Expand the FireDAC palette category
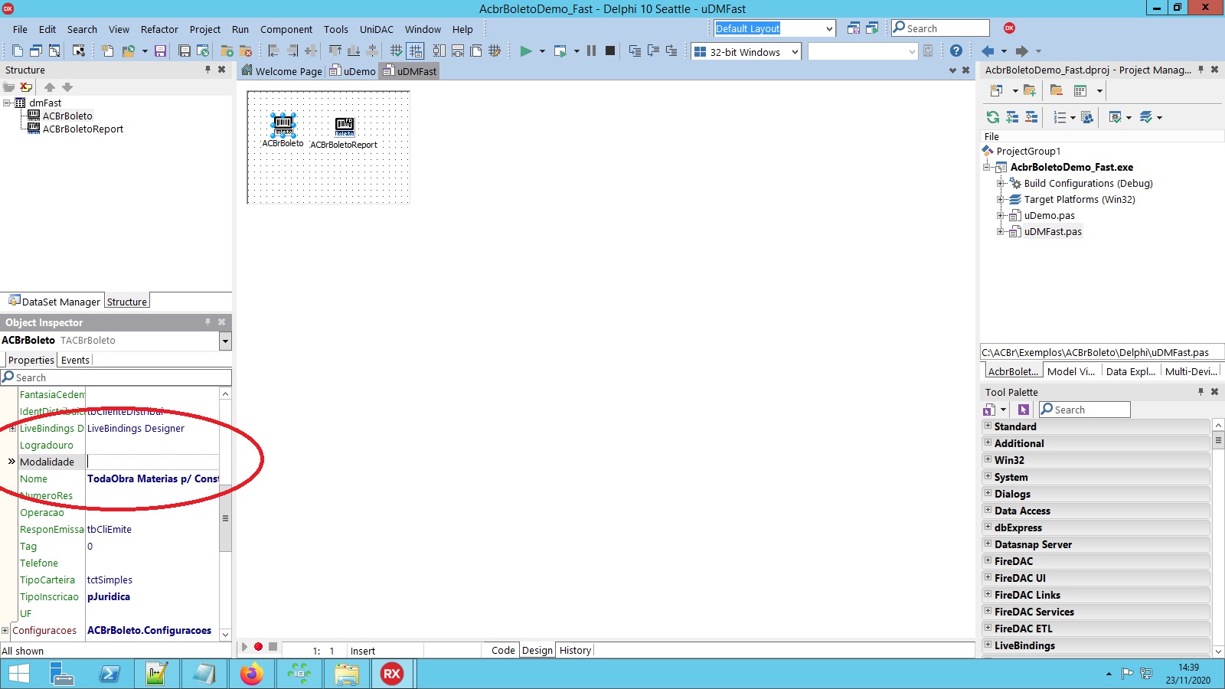Image resolution: width=1225 pixels, height=689 pixels. click(x=988, y=560)
